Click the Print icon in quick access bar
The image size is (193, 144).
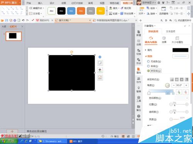[x=15, y=20]
